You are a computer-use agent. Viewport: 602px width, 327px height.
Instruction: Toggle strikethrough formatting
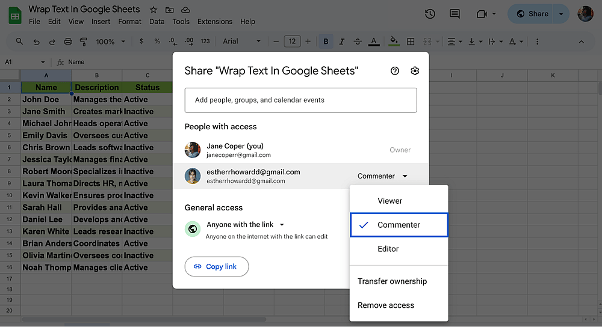pos(358,41)
